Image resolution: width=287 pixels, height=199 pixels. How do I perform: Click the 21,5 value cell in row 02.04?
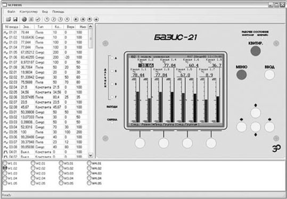(x=27, y=87)
